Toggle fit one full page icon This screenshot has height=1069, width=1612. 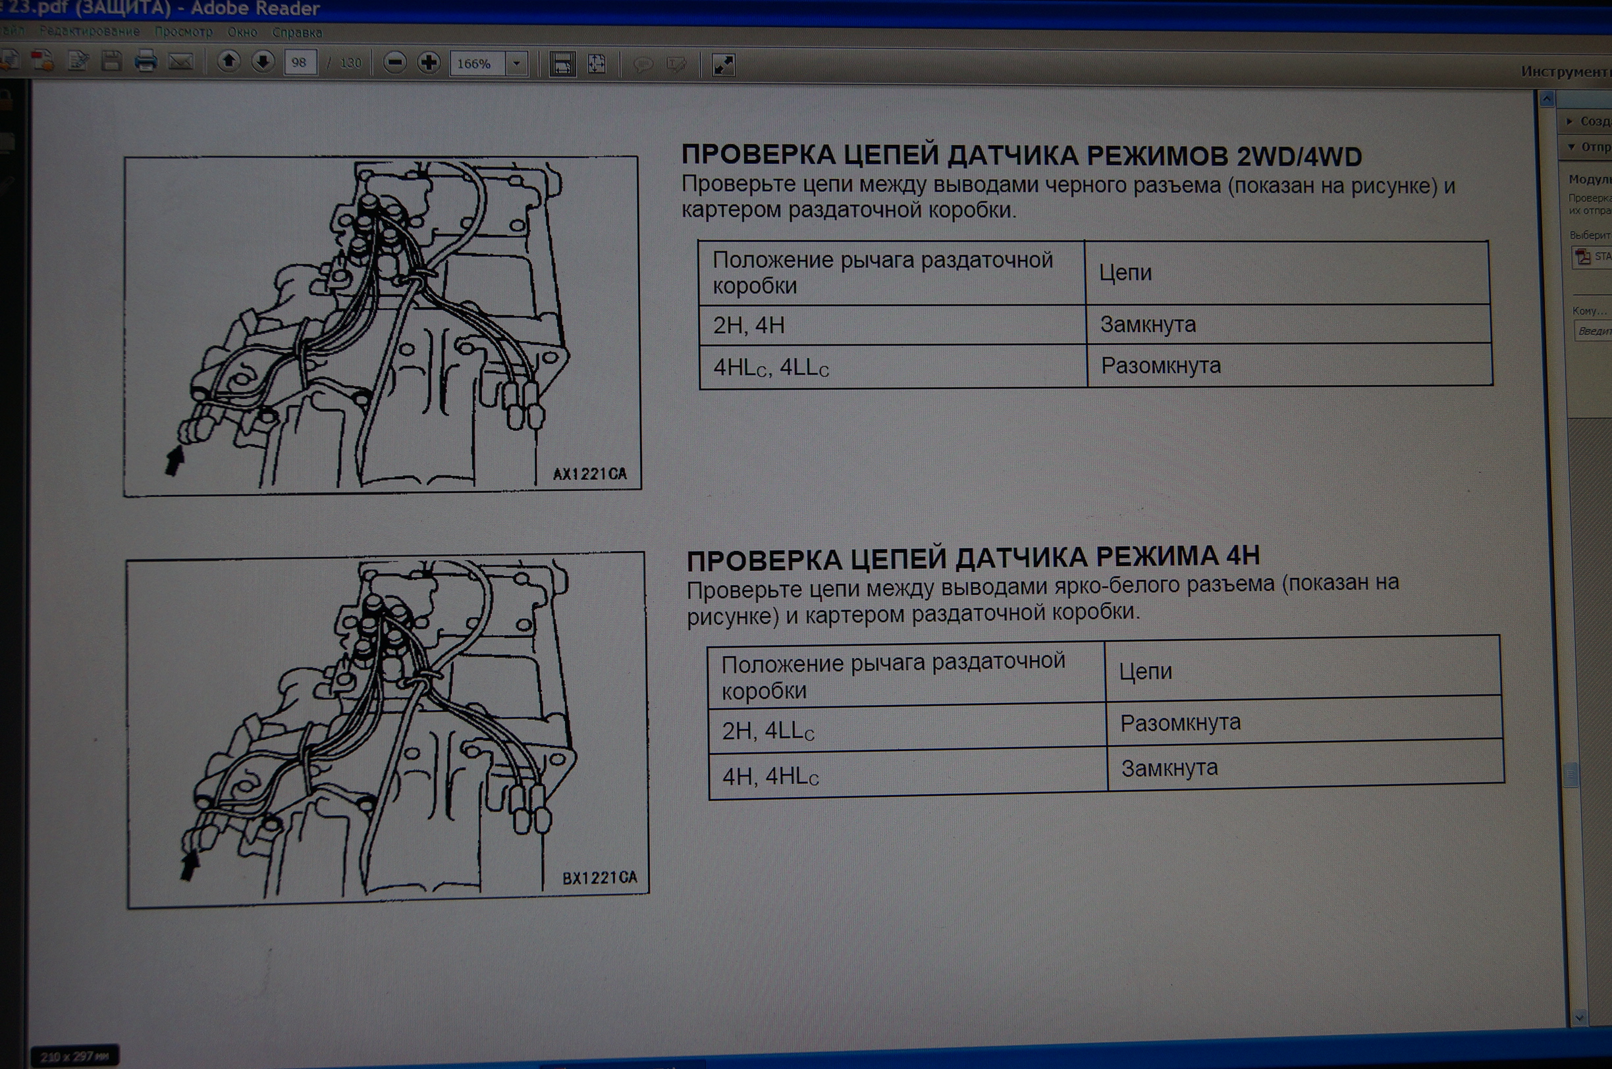click(597, 65)
